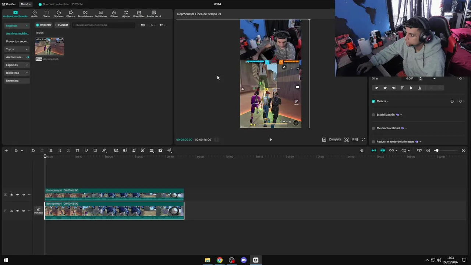Open the Menú dropdown
The width and height of the screenshot is (471, 265).
(25, 4)
